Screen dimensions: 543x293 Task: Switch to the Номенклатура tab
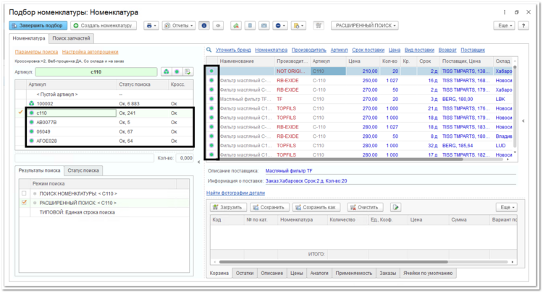click(x=29, y=38)
